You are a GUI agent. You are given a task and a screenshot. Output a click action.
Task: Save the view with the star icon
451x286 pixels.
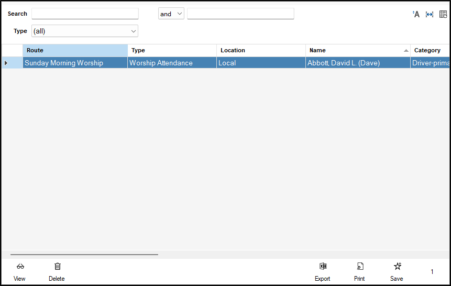click(x=397, y=267)
